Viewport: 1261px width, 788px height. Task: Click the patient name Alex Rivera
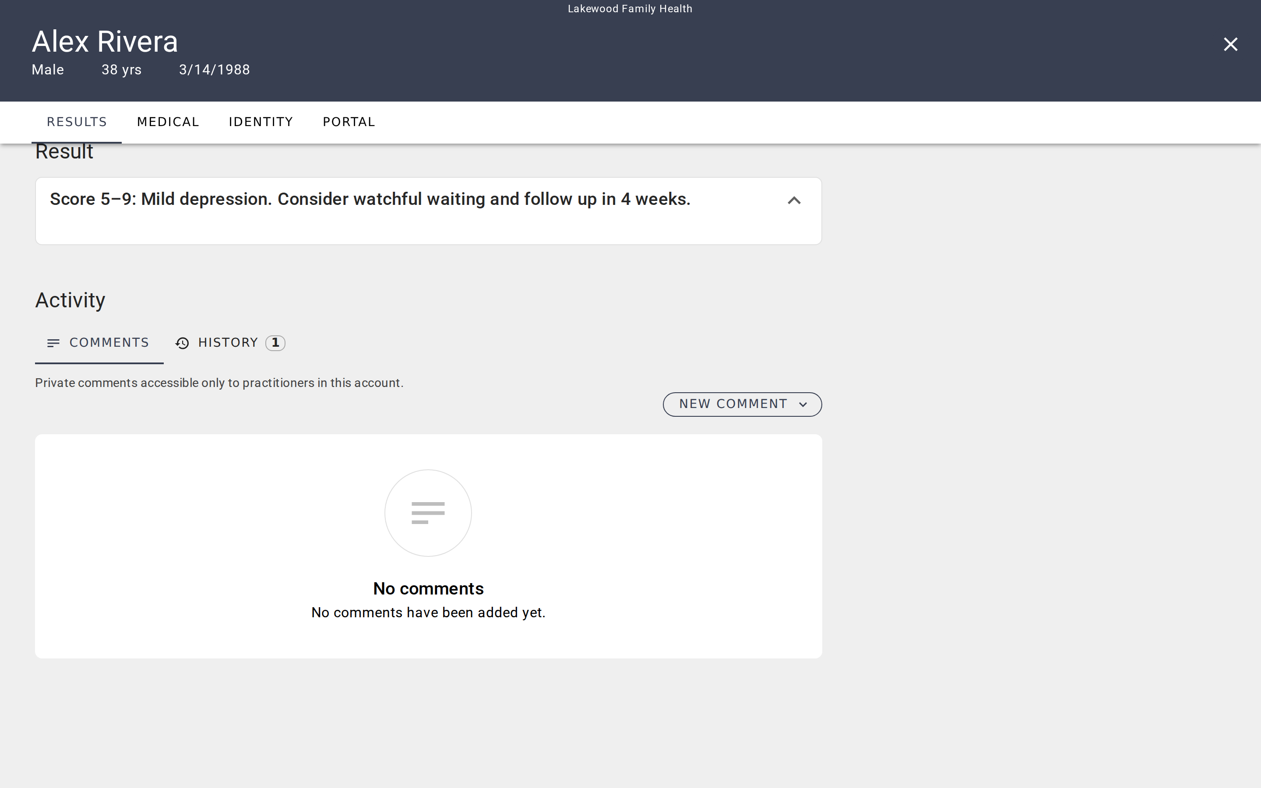[105, 41]
